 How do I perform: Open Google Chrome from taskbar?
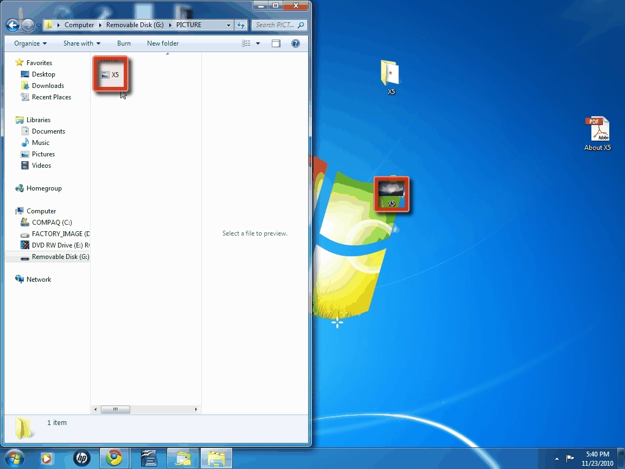coord(114,458)
